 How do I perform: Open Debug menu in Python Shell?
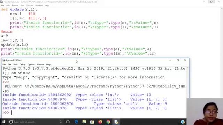pos(22,65)
